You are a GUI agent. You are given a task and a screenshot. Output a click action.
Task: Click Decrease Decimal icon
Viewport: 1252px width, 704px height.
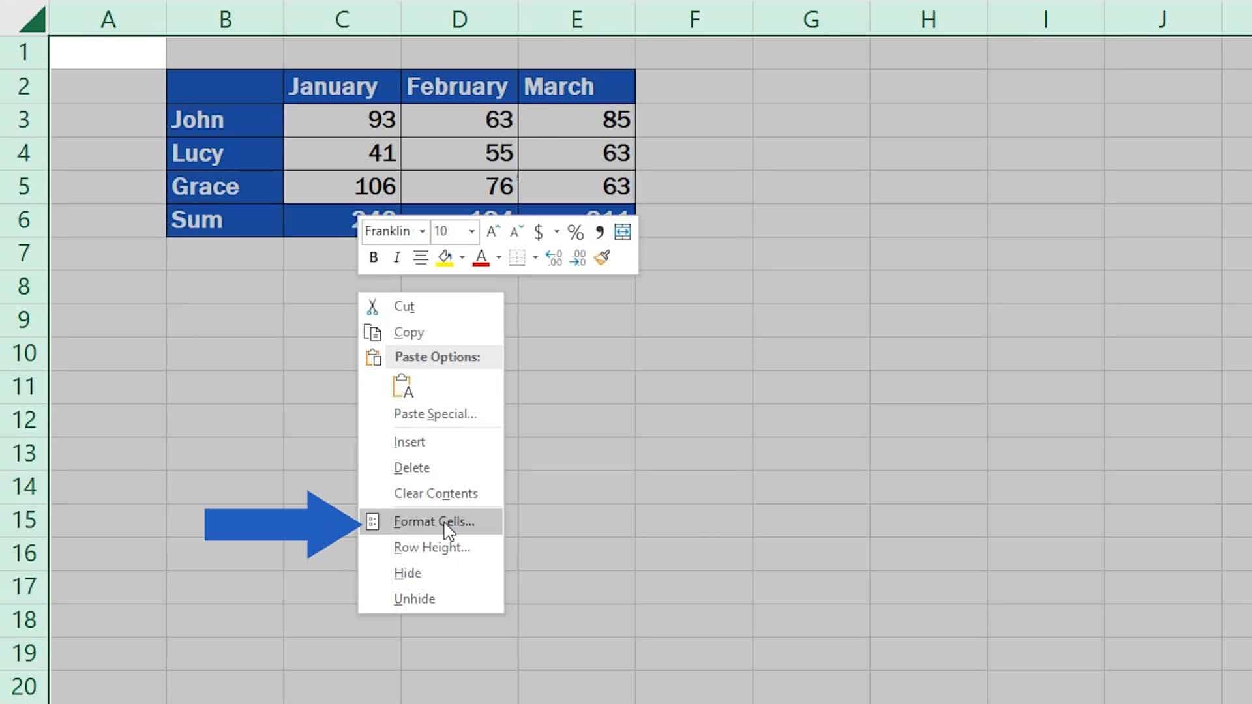(x=578, y=258)
